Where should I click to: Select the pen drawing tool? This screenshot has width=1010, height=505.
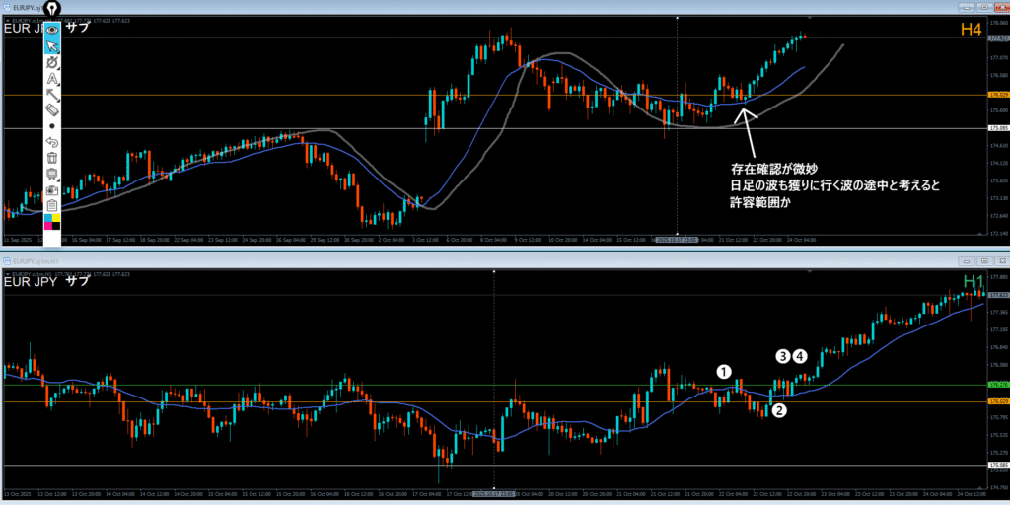click(52, 62)
